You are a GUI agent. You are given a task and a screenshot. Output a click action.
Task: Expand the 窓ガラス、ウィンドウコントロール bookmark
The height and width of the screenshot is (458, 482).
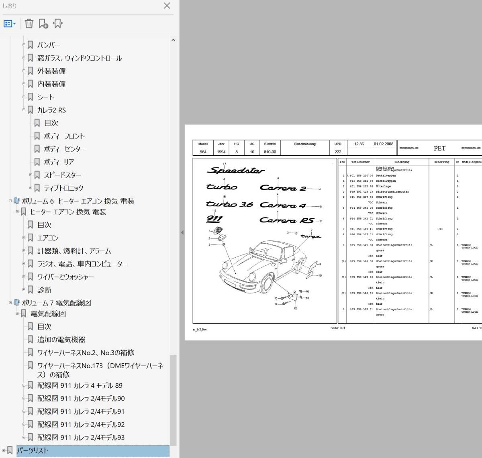(x=24, y=58)
